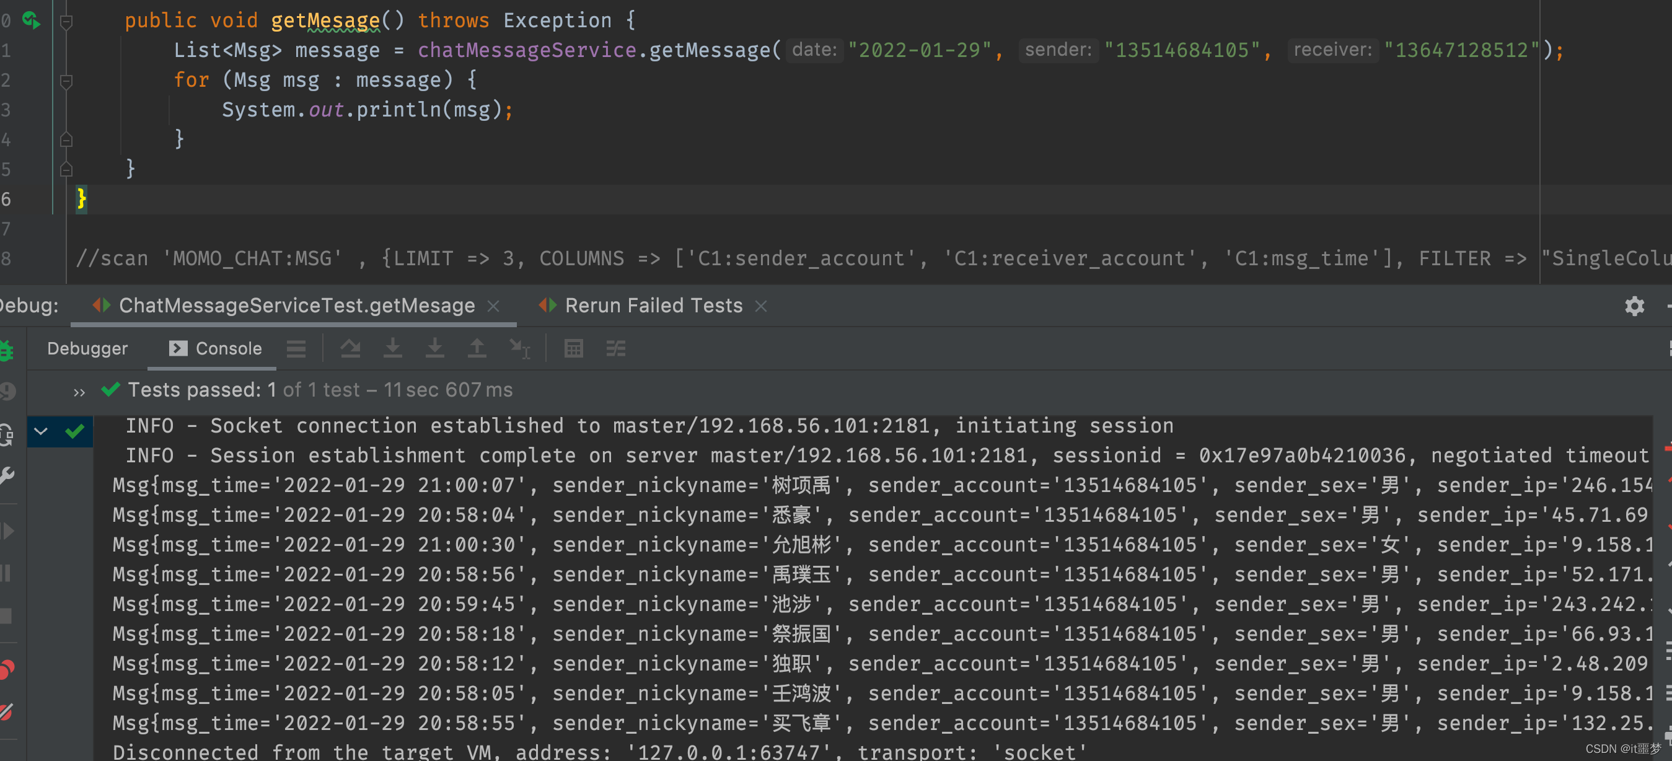Click the Socket connection established log line
The width and height of the screenshot is (1672, 761).
point(649,426)
